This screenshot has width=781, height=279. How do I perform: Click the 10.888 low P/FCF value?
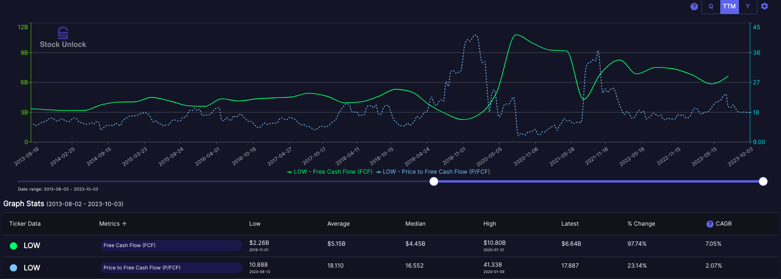pyautogui.click(x=259, y=265)
